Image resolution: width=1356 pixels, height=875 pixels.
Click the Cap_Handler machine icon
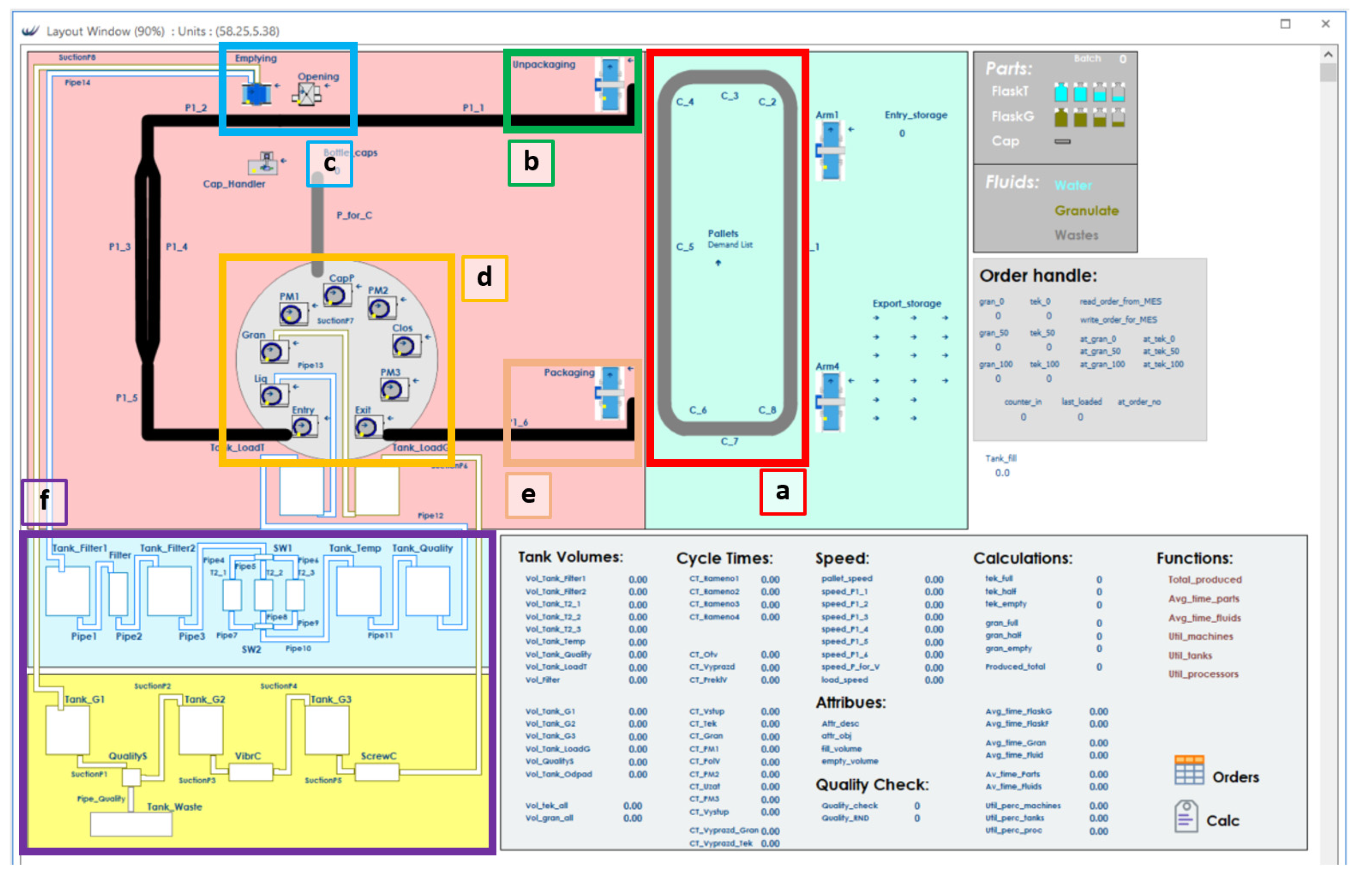pyautogui.click(x=263, y=164)
